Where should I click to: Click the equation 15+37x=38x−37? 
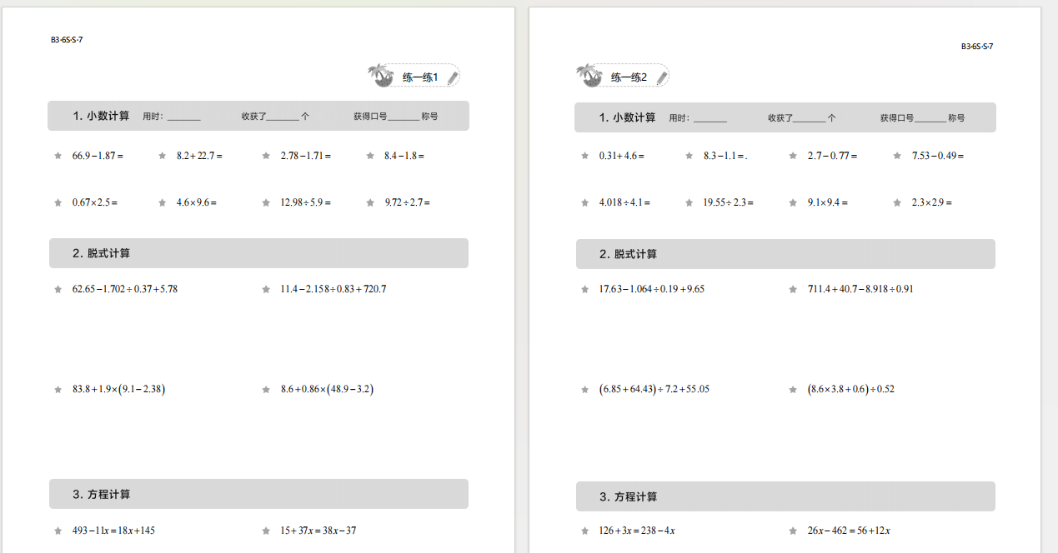tap(318, 531)
